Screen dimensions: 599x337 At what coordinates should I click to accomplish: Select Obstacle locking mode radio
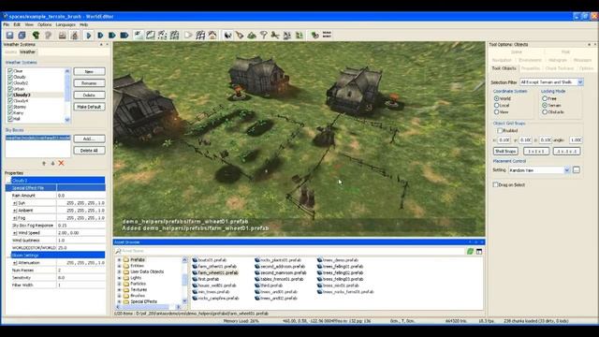[545, 112]
